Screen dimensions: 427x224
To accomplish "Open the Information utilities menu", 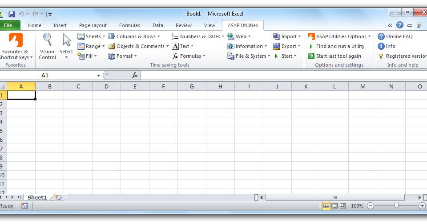I will click(247, 46).
